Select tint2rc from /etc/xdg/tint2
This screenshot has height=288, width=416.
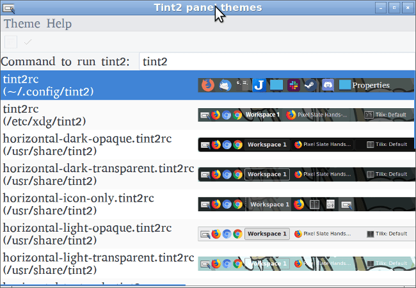pyautogui.click(x=207, y=115)
